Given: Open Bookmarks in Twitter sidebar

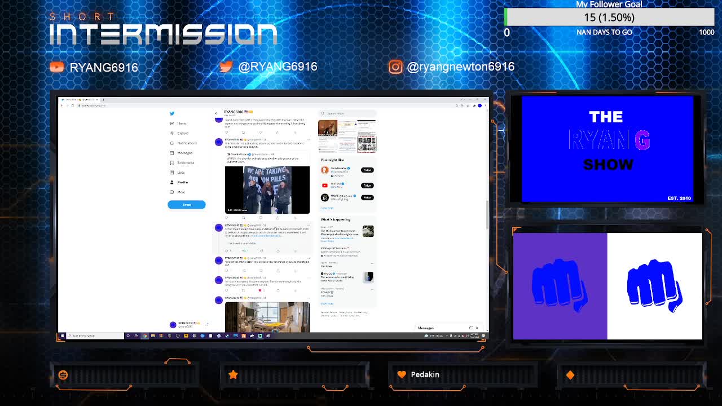Looking at the screenshot, I should click(182, 162).
